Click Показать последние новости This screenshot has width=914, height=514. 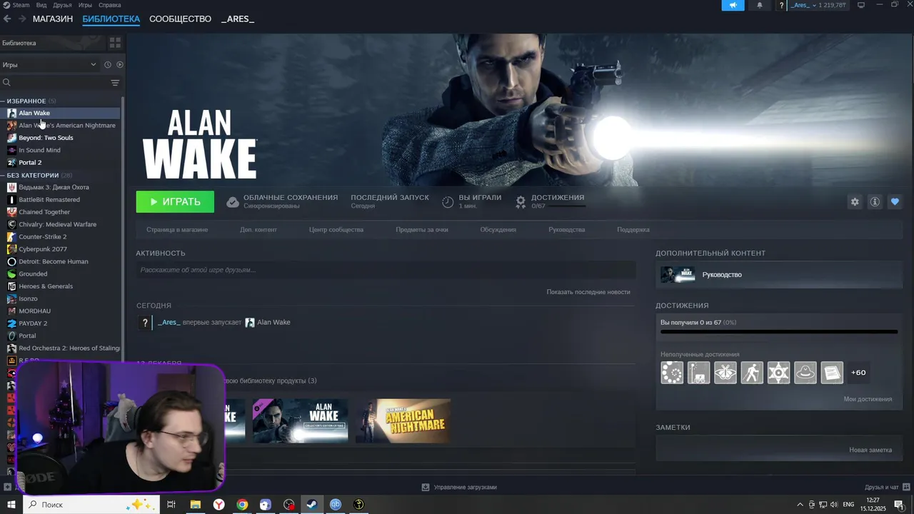click(x=588, y=292)
